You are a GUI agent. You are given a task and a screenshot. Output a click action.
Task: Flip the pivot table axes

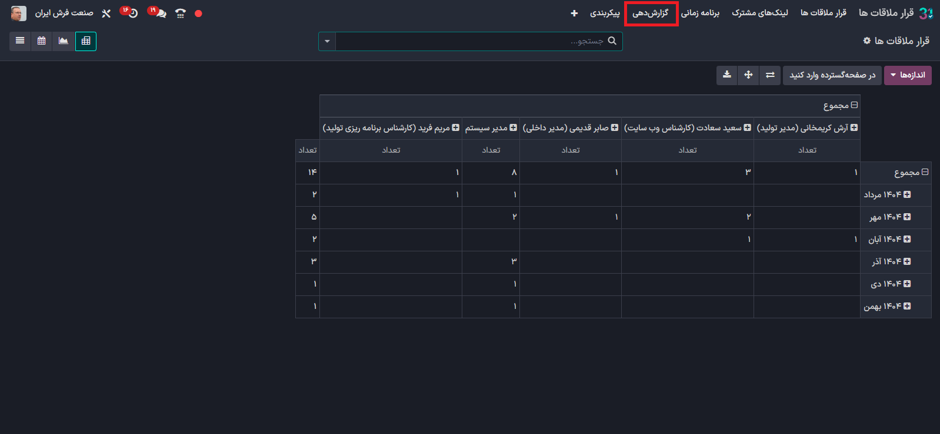coord(770,75)
